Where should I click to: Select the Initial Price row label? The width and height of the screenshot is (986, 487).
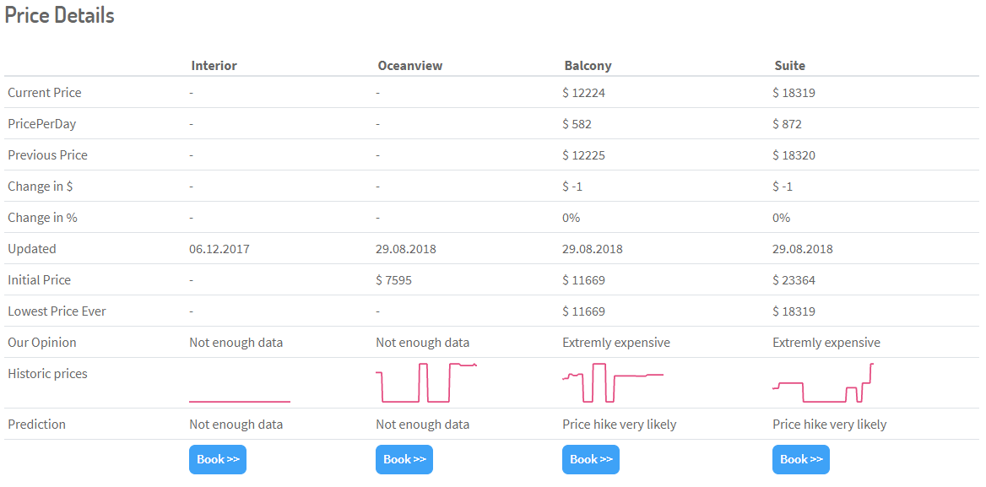click(x=39, y=279)
